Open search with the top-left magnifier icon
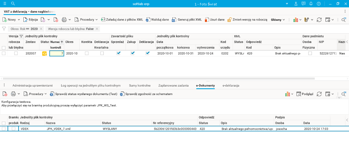 point(13,4)
